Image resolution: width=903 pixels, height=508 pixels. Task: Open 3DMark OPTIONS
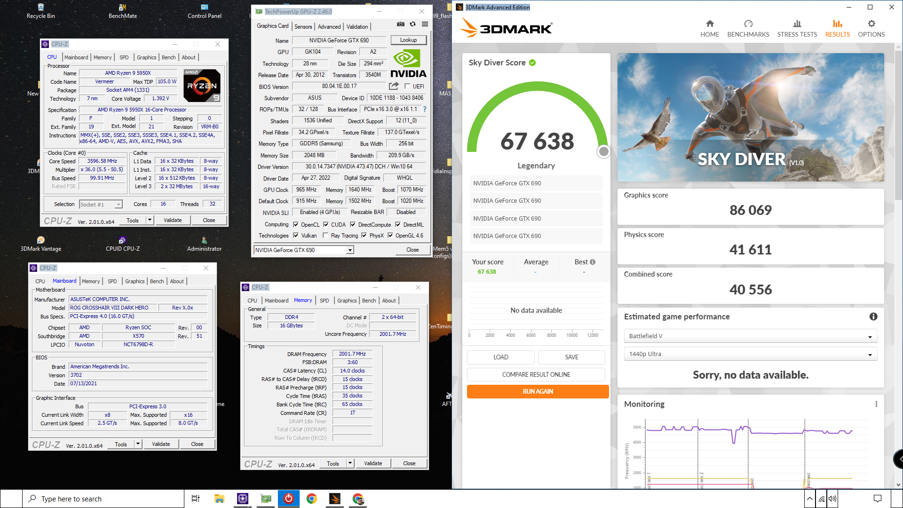[871, 29]
